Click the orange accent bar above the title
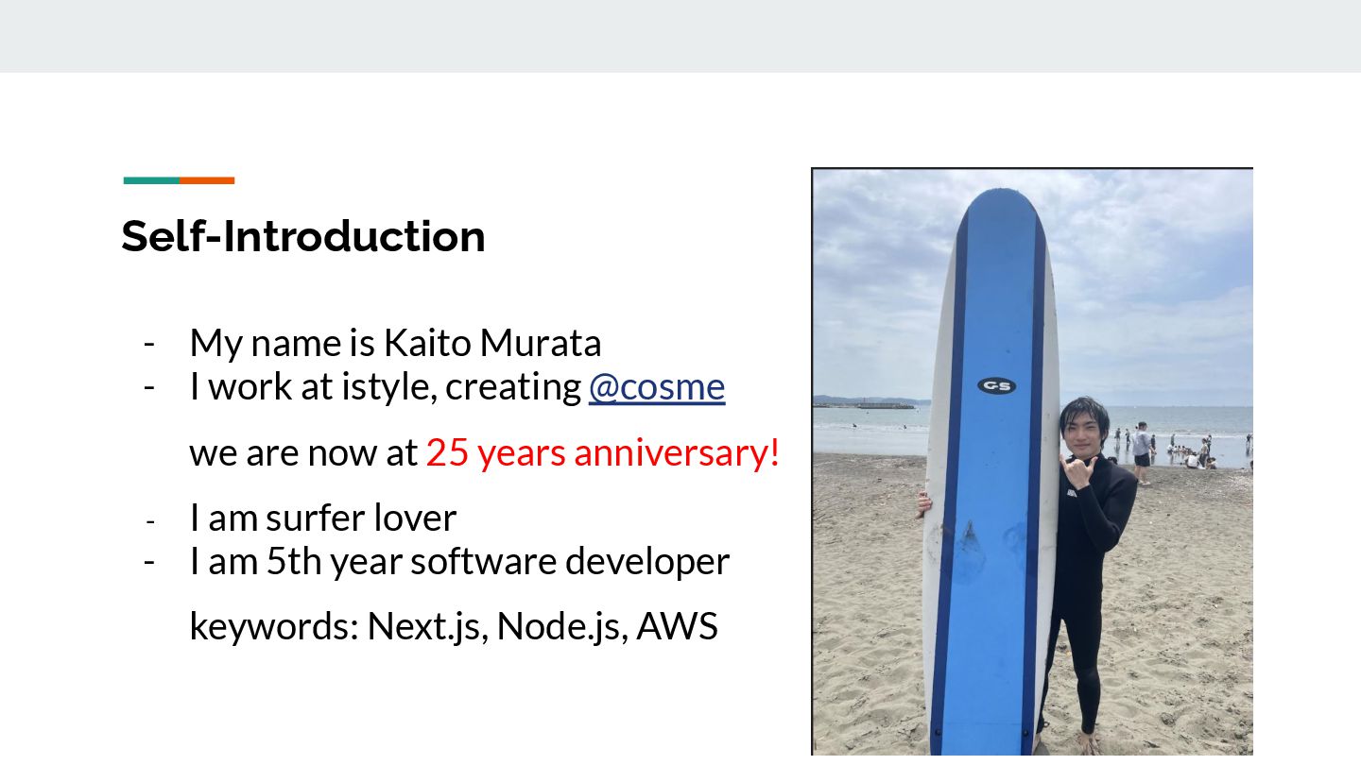 [x=207, y=180]
